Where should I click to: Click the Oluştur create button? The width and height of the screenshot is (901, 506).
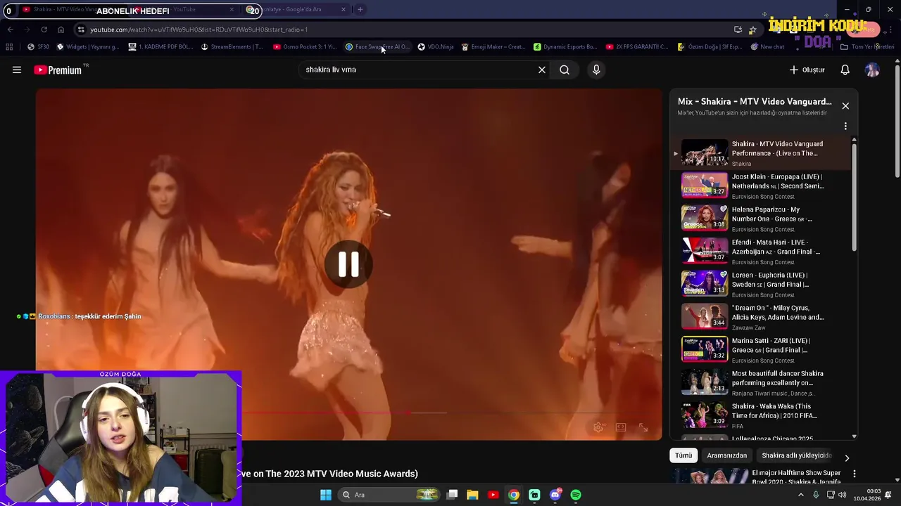click(x=807, y=70)
